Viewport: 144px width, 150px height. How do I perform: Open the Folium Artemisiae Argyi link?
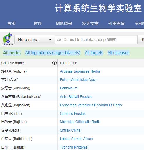[78, 80]
